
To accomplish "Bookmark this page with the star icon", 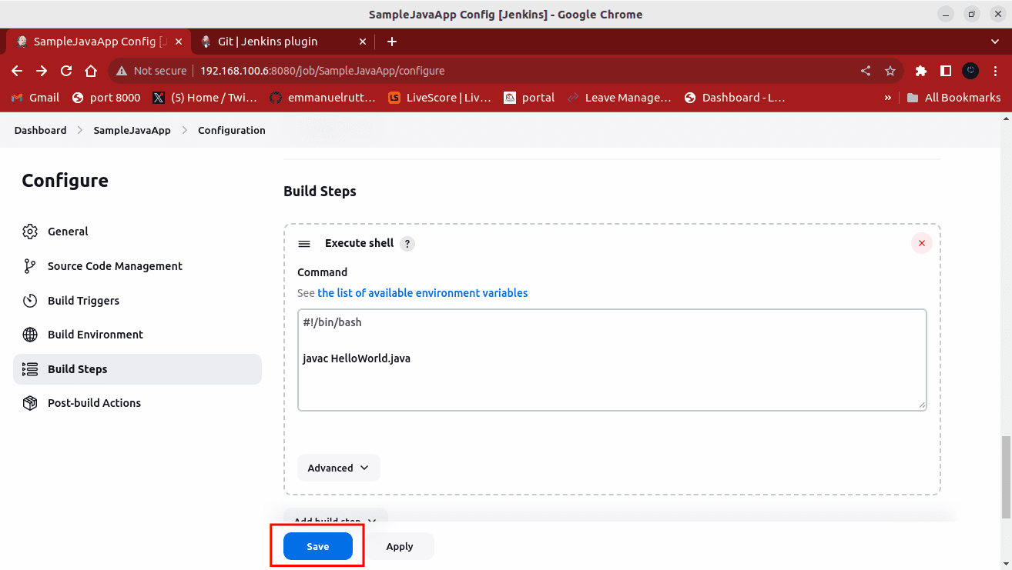I will coord(890,71).
